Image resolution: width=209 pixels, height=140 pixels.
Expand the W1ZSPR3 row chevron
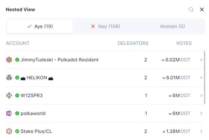coord(201,95)
